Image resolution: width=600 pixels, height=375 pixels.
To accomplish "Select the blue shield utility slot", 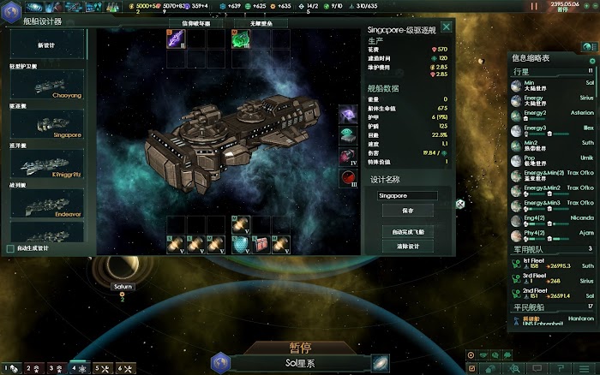I will pos(241,245).
